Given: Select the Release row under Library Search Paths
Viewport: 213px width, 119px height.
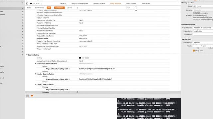Looking at the screenshot, I should 103,92.
